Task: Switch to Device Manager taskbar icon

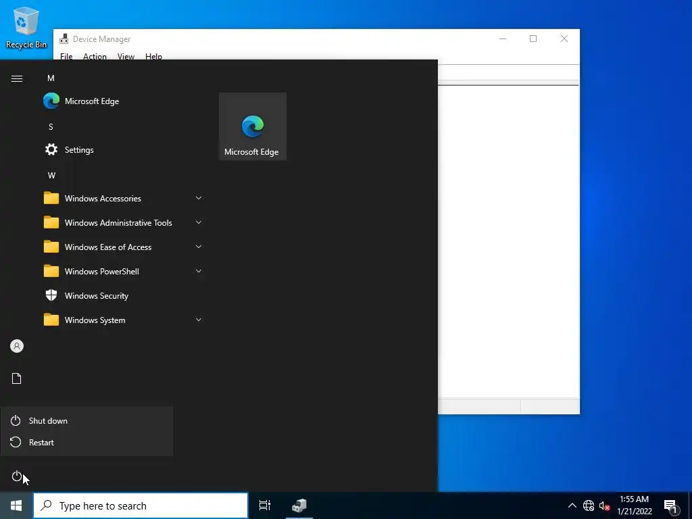Action: 299,505
